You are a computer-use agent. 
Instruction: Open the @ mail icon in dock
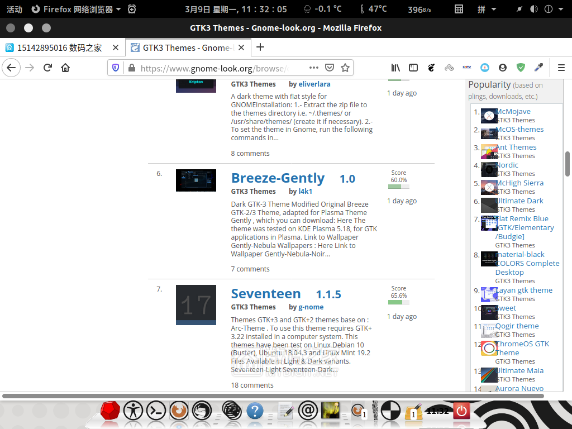(308, 411)
